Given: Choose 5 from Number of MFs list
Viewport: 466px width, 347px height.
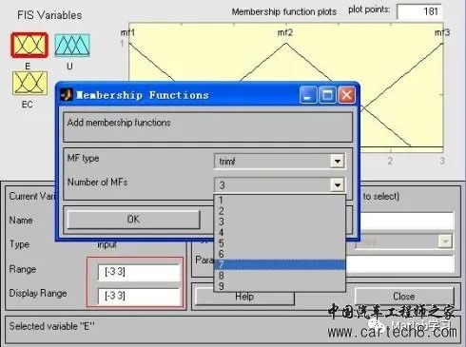Looking at the screenshot, I should click(x=280, y=243).
